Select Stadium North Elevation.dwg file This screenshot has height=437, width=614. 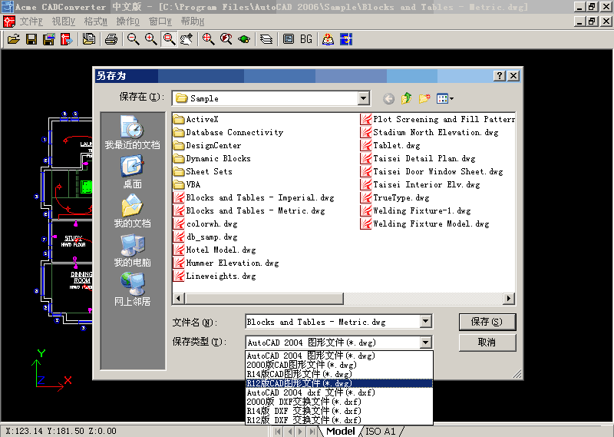pyautogui.click(x=430, y=132)
